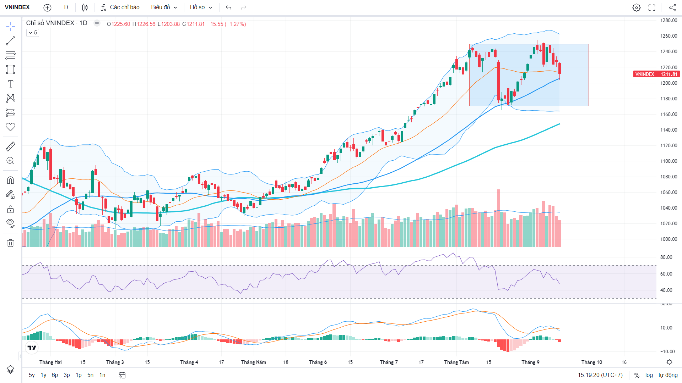682x383 pixels.
Task: Toggle percent scale mode
Action: 637,375
